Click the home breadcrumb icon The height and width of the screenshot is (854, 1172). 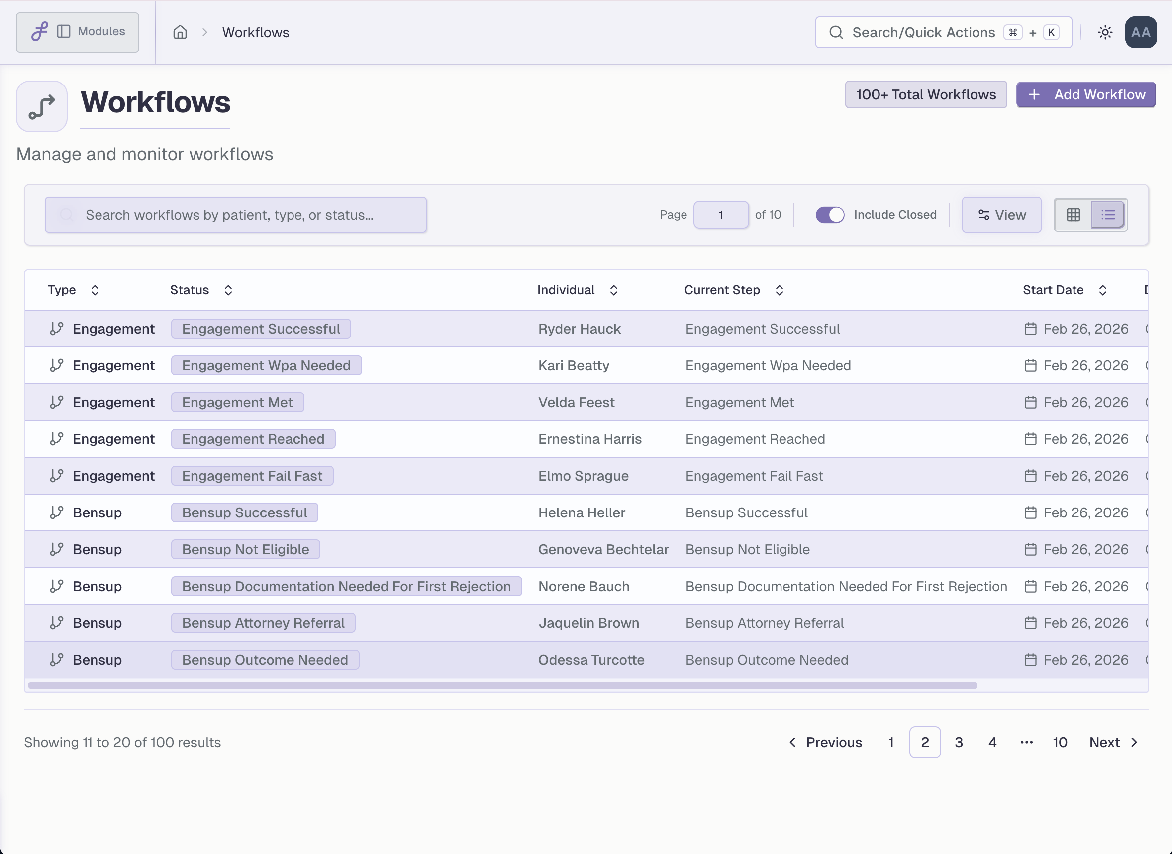click(180, 32)
